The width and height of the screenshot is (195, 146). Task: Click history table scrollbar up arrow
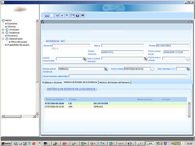(189, 104)
